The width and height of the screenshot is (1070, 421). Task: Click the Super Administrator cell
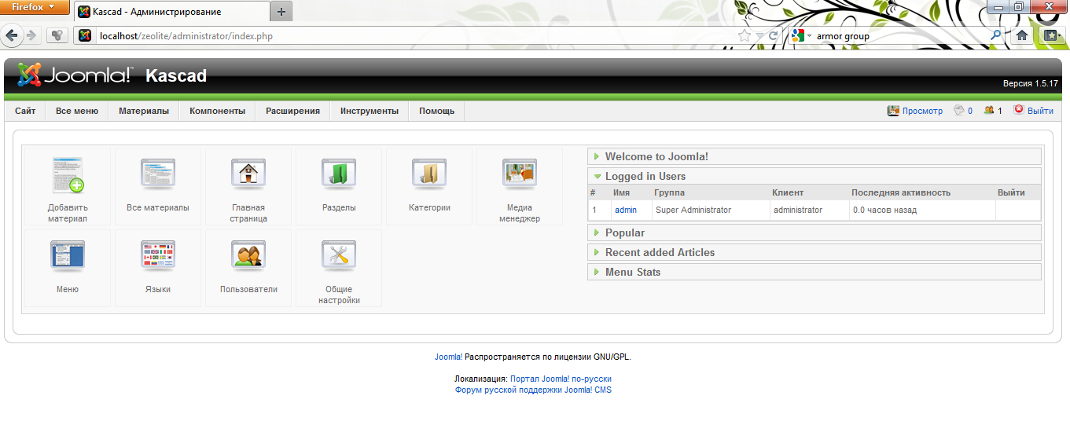point(710,210)
